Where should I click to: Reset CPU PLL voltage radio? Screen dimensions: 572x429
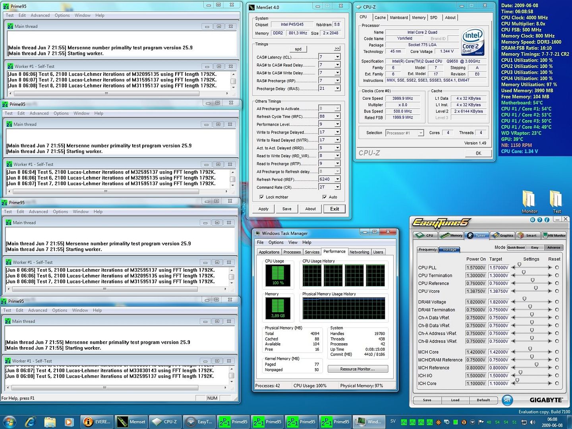click(557, 268)
